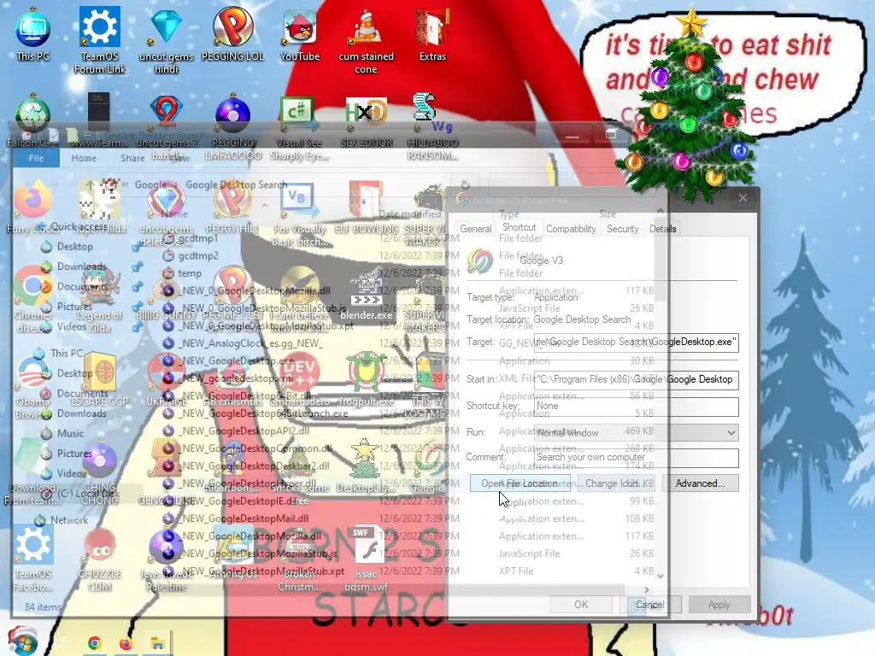The width and height of the screenshot is (875, 656).
Task: Click the up arrow of the Explorer vertical scrollbar
Action: [661, 212]
